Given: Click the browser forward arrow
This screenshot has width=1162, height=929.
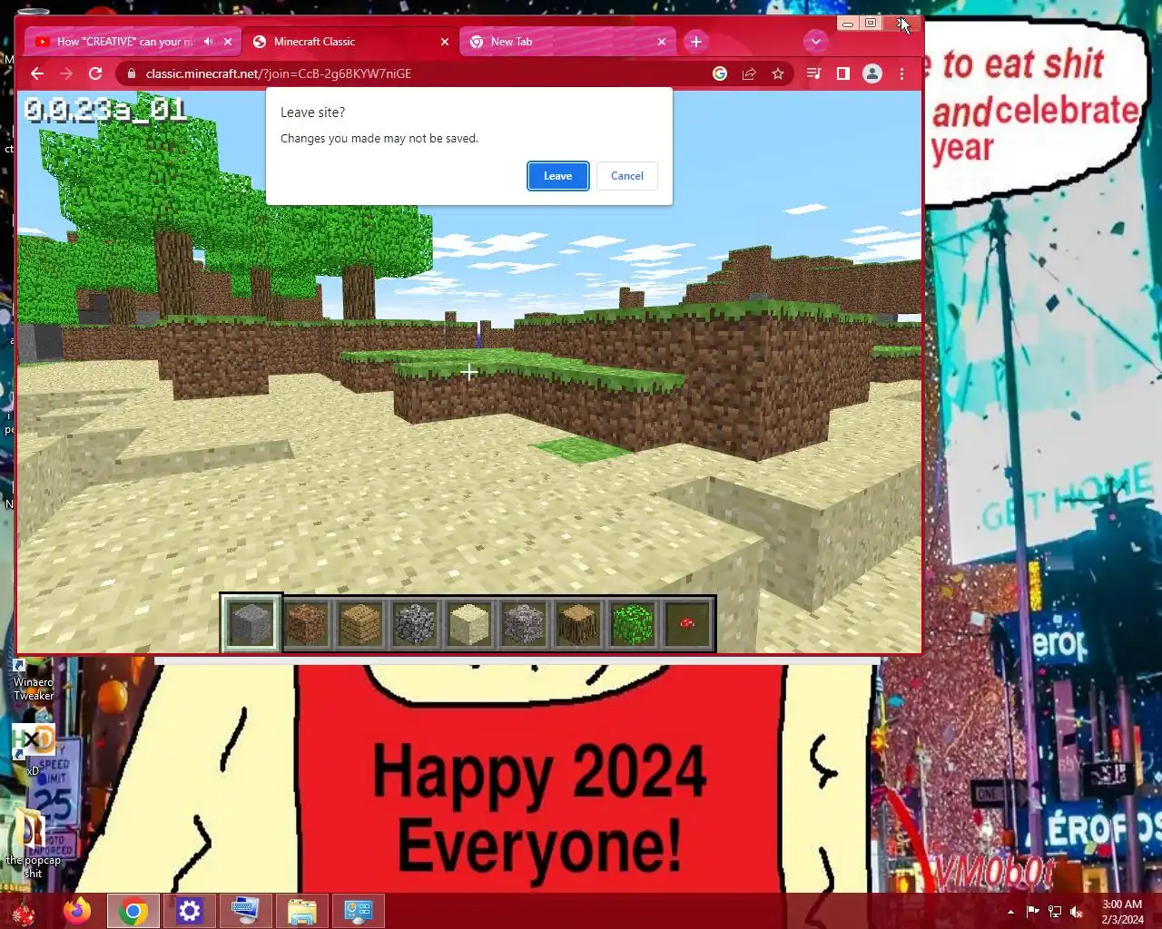Looking at the screenshot, I should tap(66, 73).
